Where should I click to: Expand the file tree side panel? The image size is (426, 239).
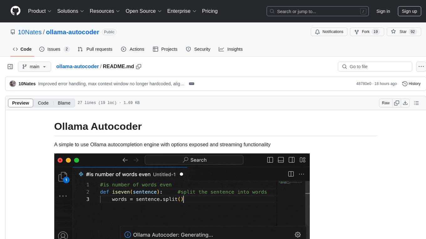[10, 67]
